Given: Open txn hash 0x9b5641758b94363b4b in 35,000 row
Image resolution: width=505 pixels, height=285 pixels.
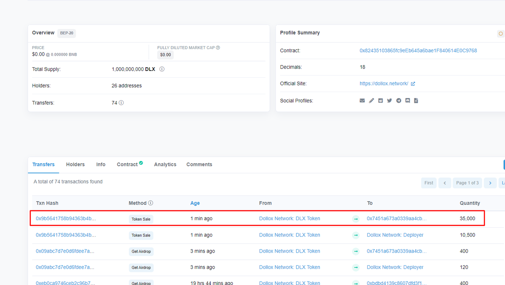Looking at the screenshot, I should (66, 218).
